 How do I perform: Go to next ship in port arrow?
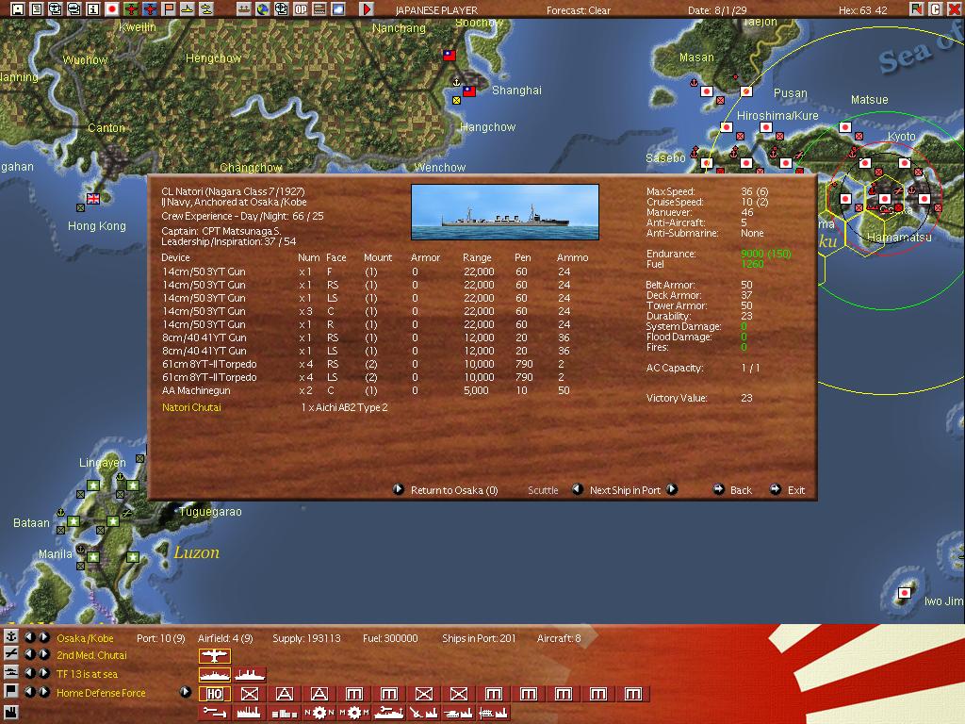(x=672, y=489)
